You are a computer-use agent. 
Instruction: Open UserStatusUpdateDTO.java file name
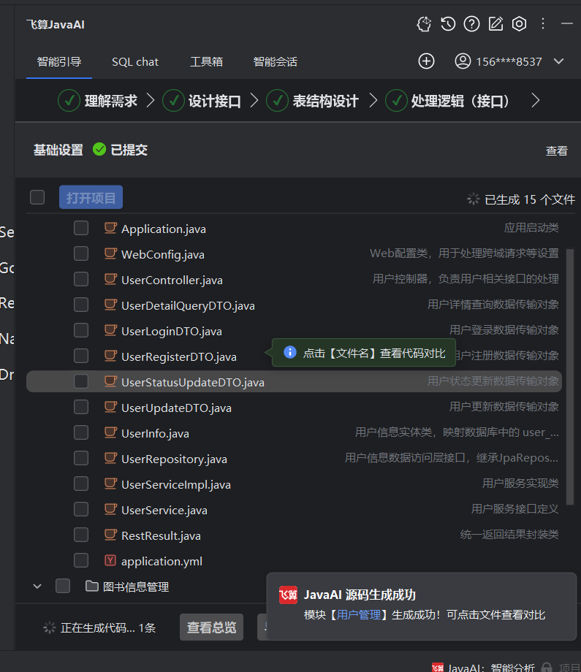(193, 382)
